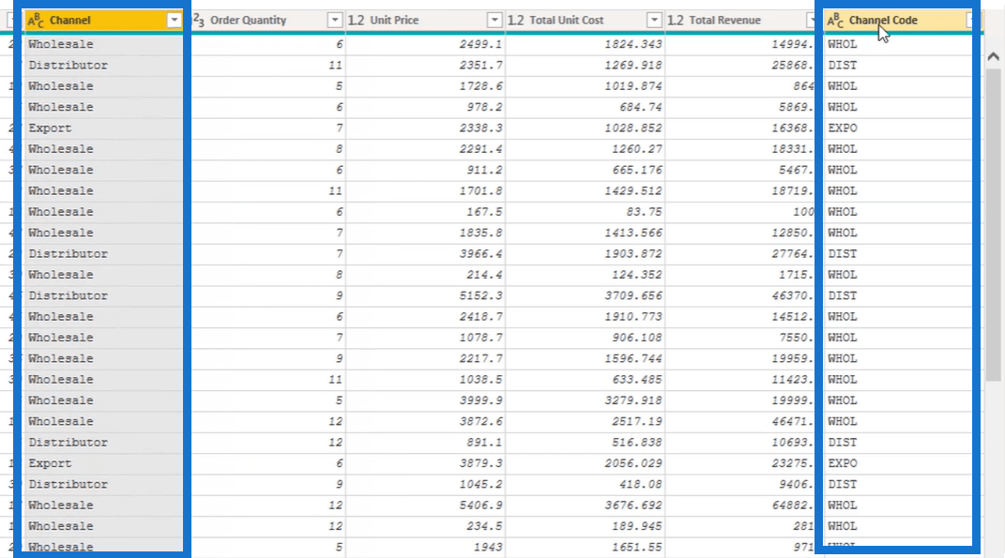This screenshot has width=1005, height=558.
Task: Click Total Unit Cost cell 3676.692
Action: pos(586,505)
